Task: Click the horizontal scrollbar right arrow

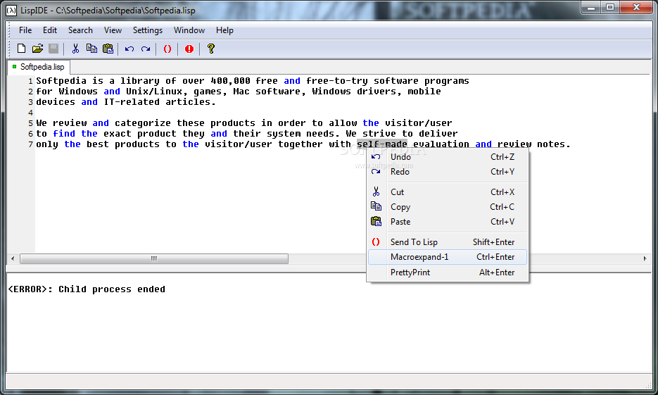Action: [645, 258]
